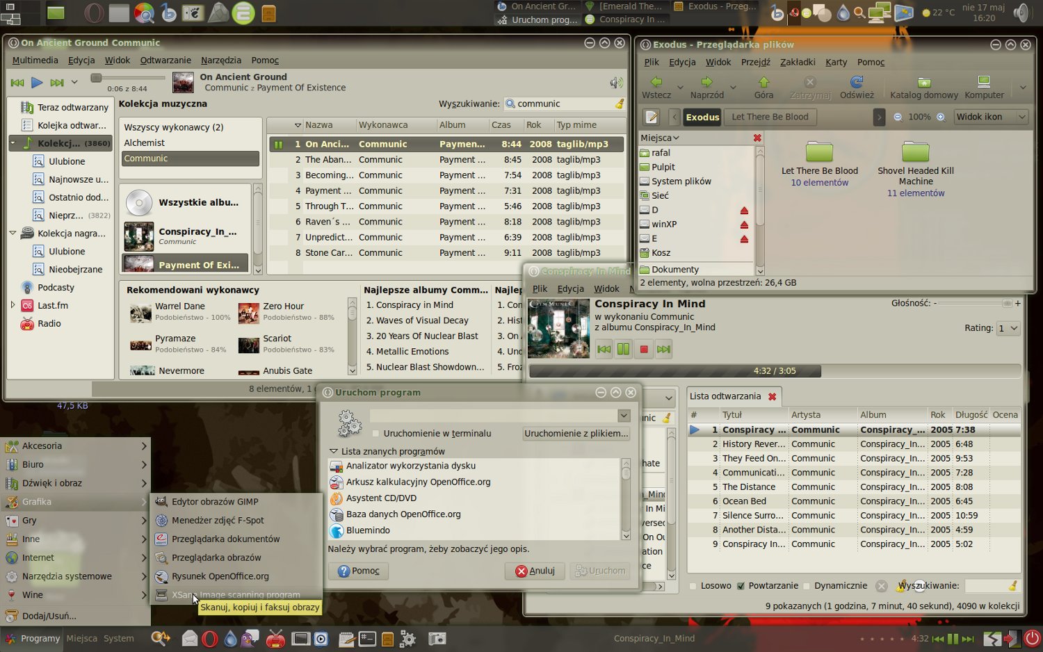Viewport: 1043px width, 652px height.
Task: Click the Pomoc button in Uruchom program
Action: click(359, 571)
